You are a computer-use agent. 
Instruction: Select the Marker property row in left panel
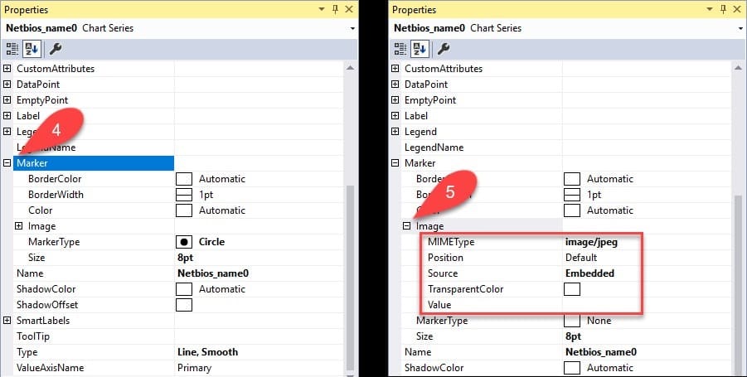click(94, 162)
